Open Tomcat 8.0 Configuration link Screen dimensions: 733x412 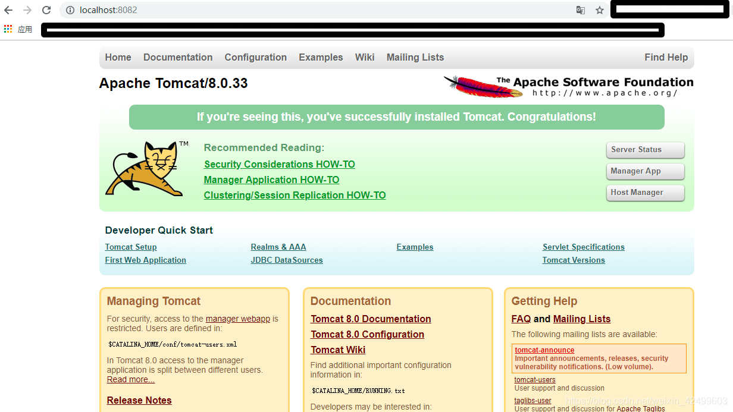click(x=367, y=334)
